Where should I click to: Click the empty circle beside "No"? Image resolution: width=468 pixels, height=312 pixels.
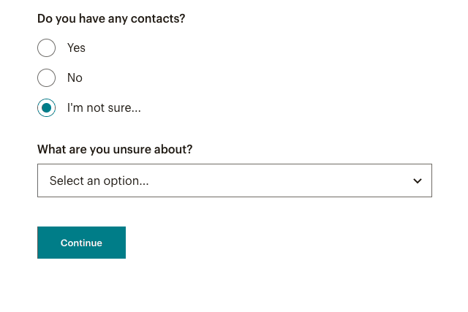(x=46, y=78)
